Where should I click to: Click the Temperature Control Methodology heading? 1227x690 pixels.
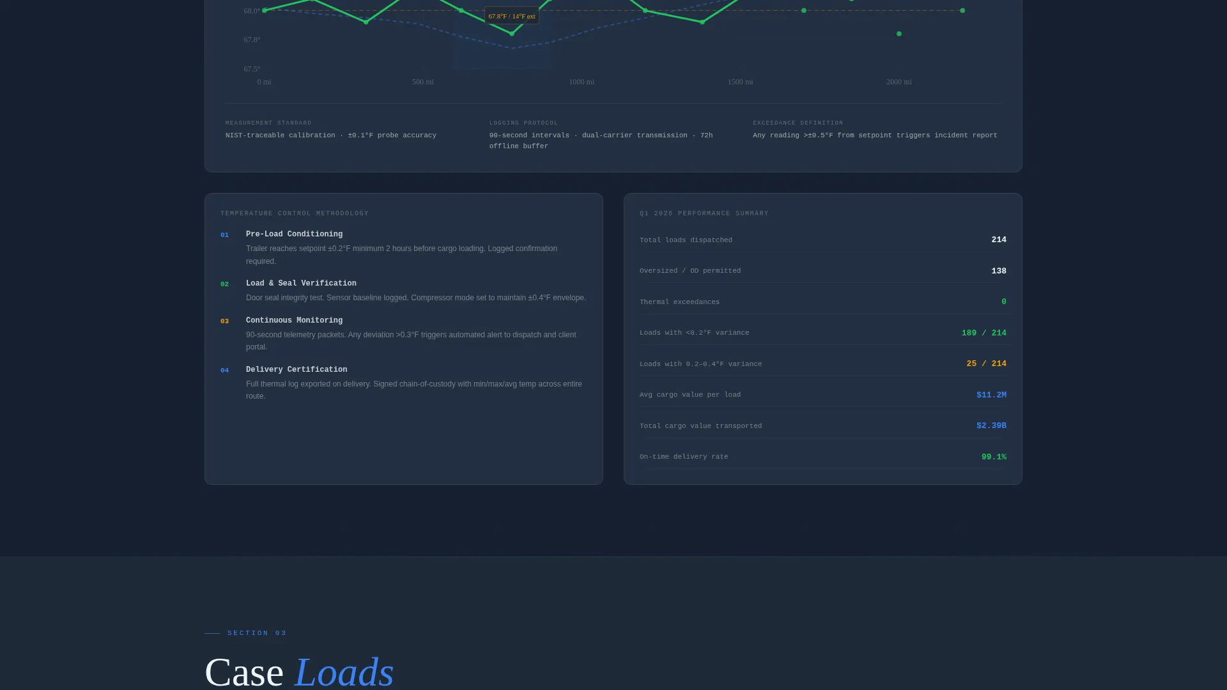pos(295,213)
